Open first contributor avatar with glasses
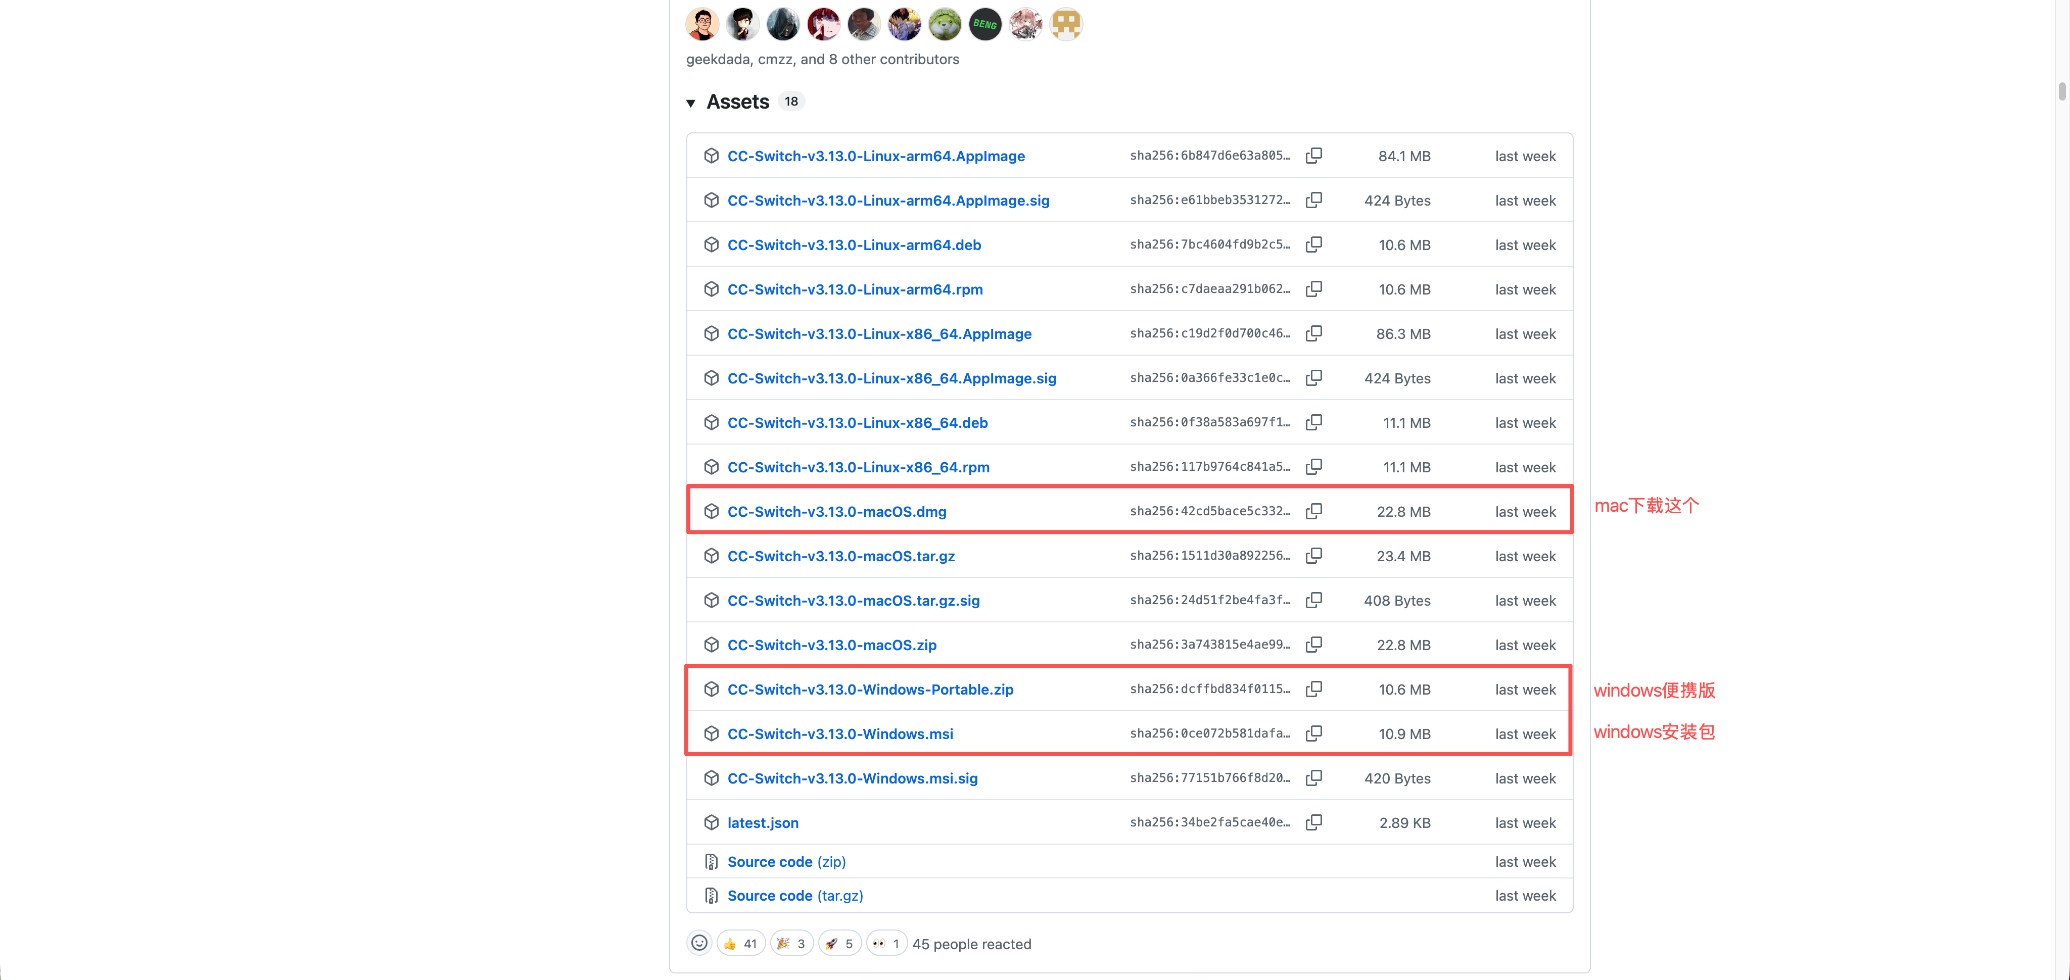The height and width of the screenshot is (980, 2070). pyautogui.click(x=702, y=24)
